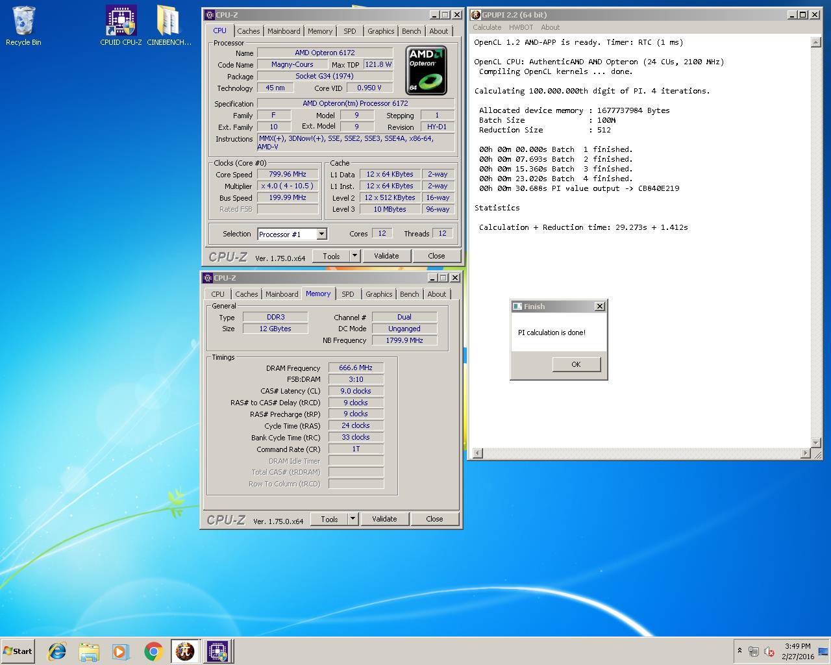
Task: Switch to SPD tab in upper CPU-Z
Action: pyautogui.click(x=350, y=31)
